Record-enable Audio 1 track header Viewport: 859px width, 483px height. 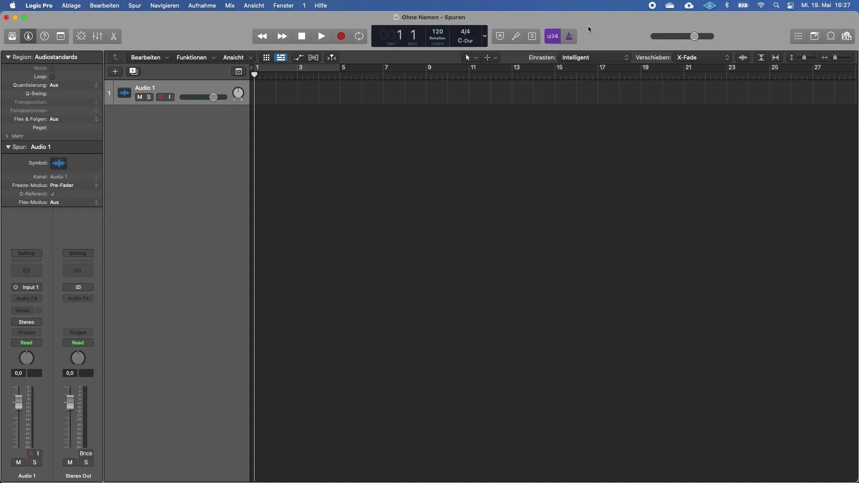coord(161,97)
